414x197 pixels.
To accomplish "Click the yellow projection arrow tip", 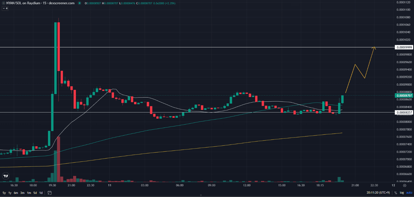I will point(374,47).
